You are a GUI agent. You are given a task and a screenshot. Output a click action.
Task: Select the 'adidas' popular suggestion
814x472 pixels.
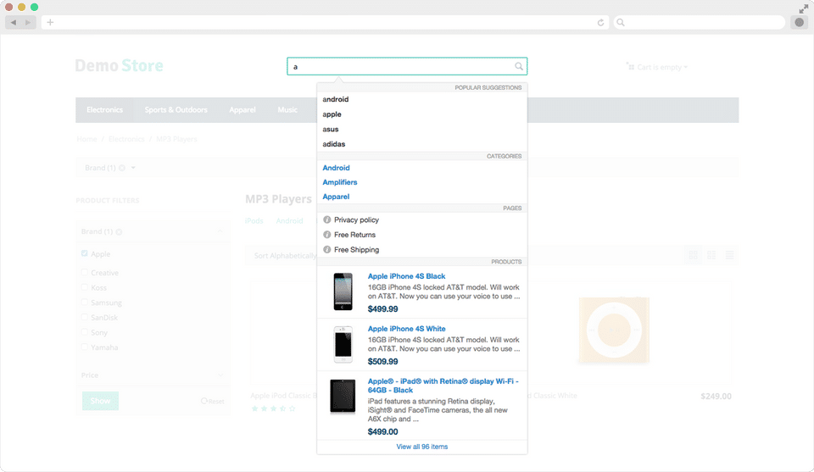click(x=334, y=144)
